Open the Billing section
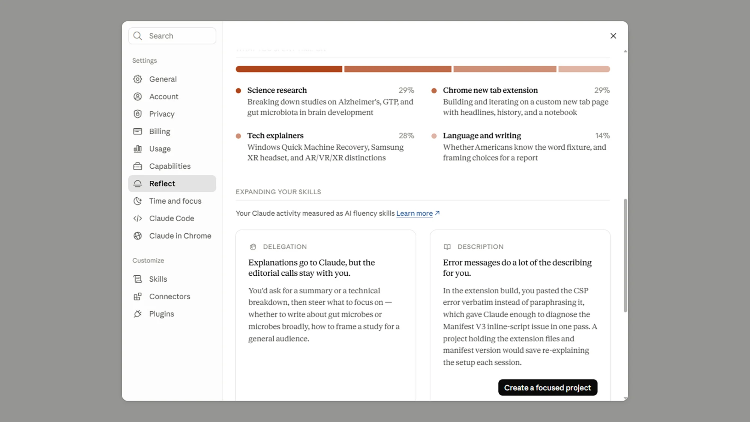Image resolution: width=750 pixels, height=422 pixels. pos(172,131)
